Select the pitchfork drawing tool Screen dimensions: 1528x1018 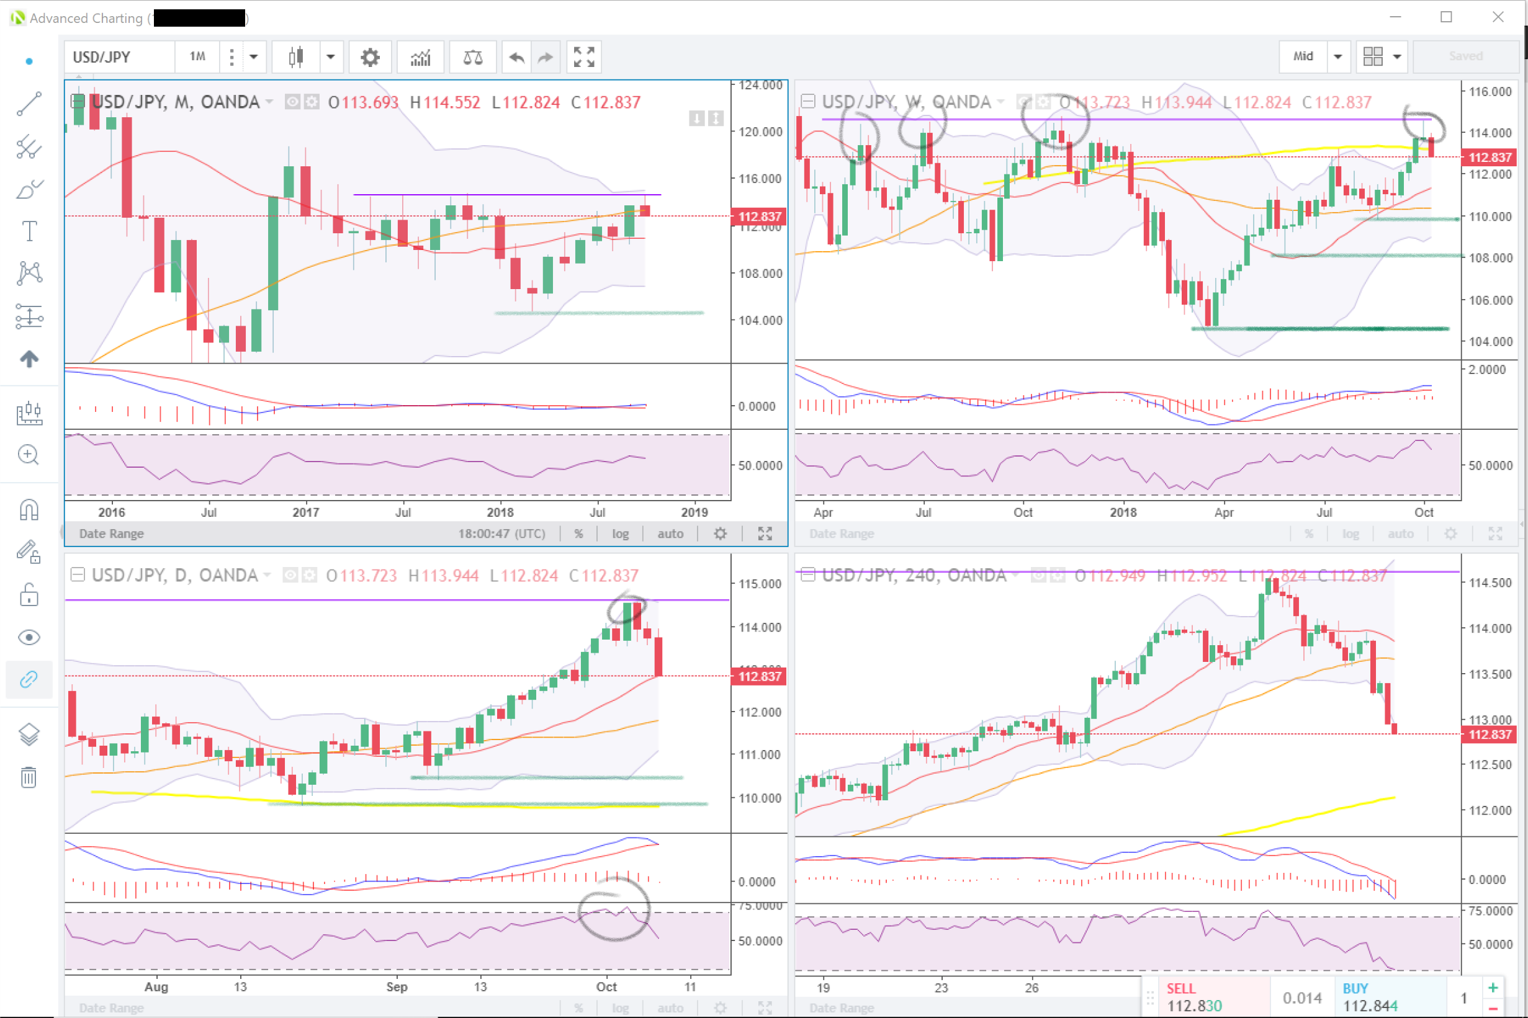click(29, 147)
